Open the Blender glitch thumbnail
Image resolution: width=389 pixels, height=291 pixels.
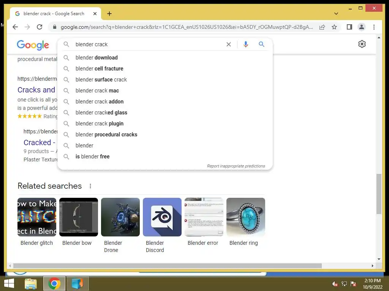[37, 217]
